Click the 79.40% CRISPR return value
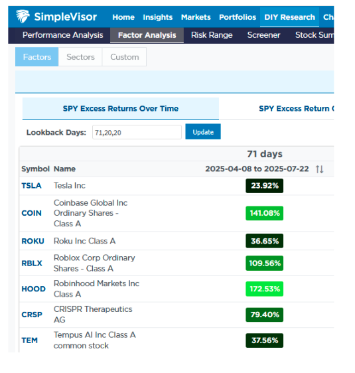 click(x=264, y=315)
